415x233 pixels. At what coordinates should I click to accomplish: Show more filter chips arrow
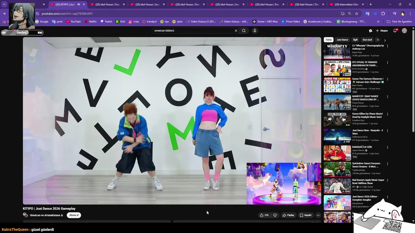click(385, 40)
